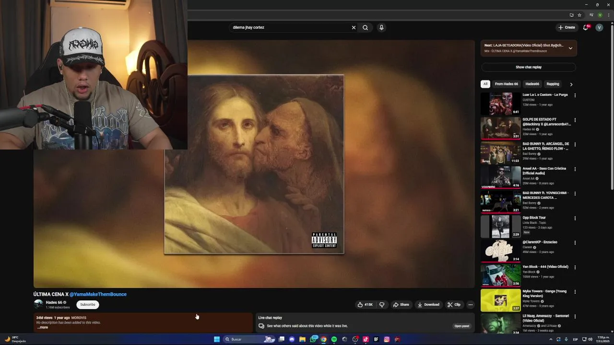Click the ESP language indicator
614x345 pixels.
[575, 339]
